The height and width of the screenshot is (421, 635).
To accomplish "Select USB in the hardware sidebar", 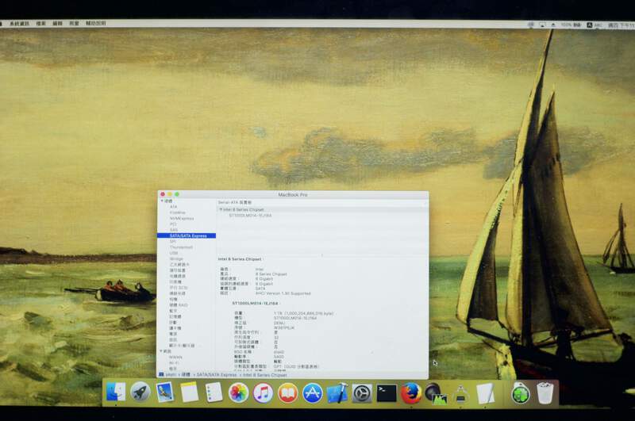I will (174, 253).
